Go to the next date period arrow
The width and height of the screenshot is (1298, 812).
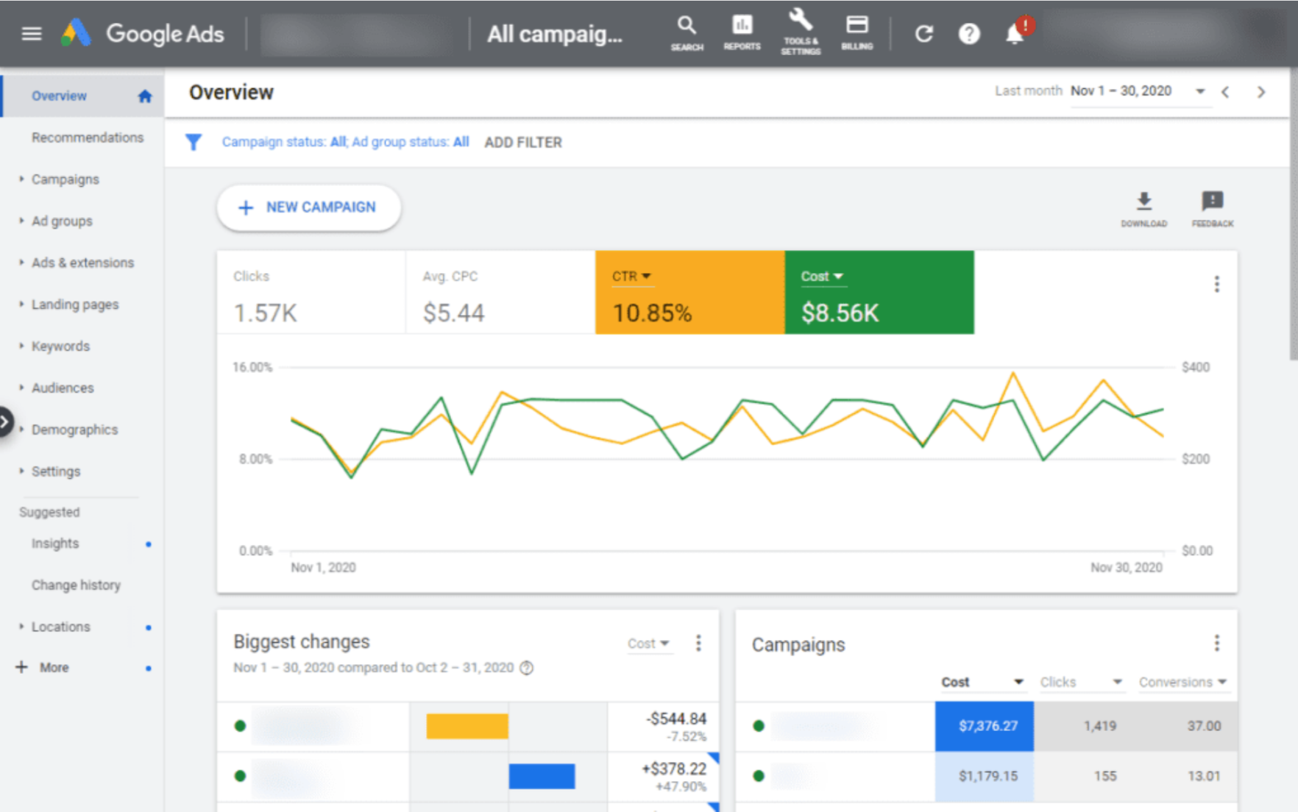tap(1260, 92)
